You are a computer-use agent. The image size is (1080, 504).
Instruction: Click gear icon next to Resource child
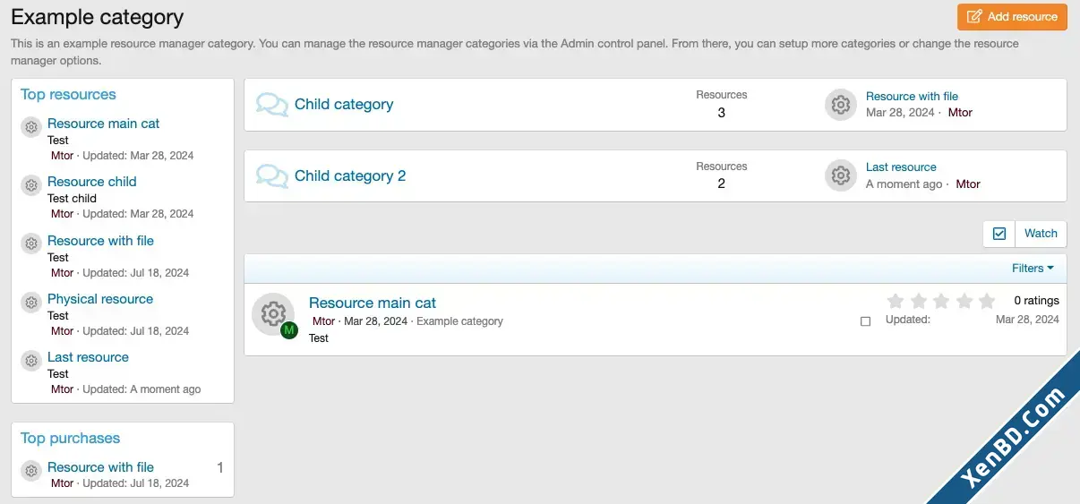click(x=31, y=185)
